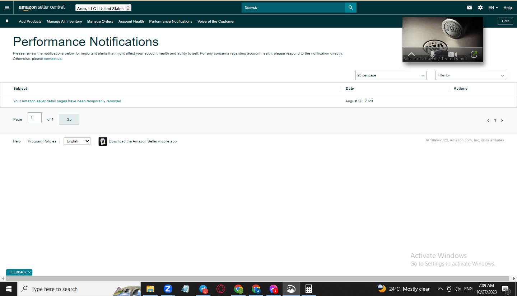The image size is (517, 296).
Task: Open the English language selector in footer
Action: click(77, 141)
